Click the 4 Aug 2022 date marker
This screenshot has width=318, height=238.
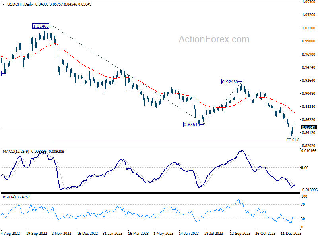[11, 233]
